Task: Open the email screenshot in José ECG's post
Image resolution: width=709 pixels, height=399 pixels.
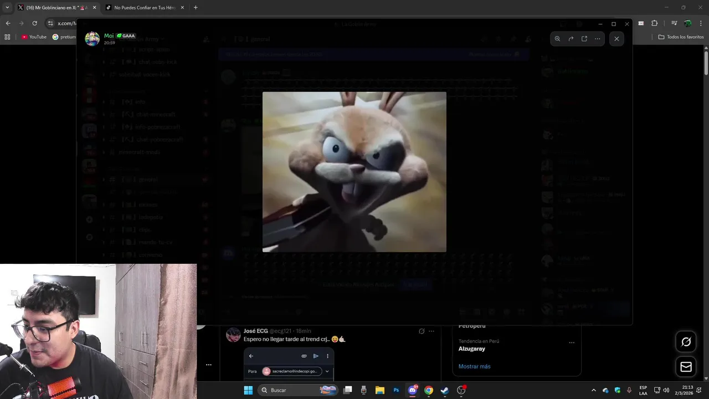Action: pos(289,364)
